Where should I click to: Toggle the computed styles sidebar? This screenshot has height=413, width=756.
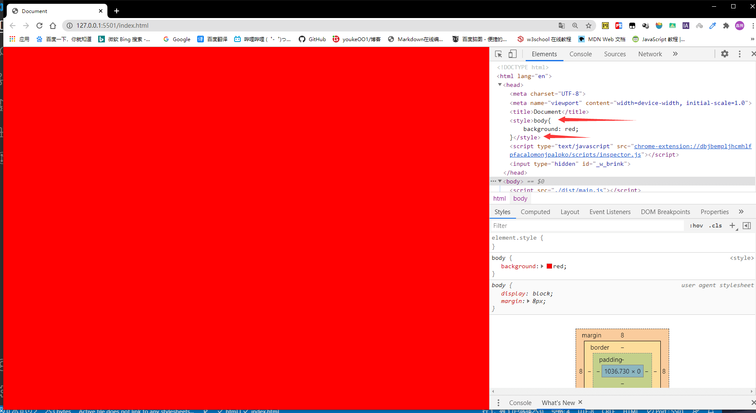pyautogui.click(x=747, y=226)
